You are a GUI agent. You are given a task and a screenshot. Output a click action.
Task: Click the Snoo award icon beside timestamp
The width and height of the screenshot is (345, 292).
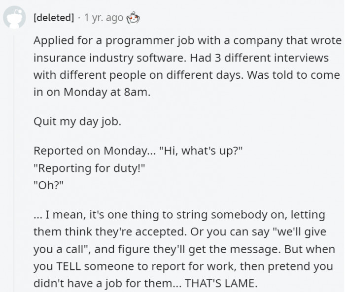134,18
